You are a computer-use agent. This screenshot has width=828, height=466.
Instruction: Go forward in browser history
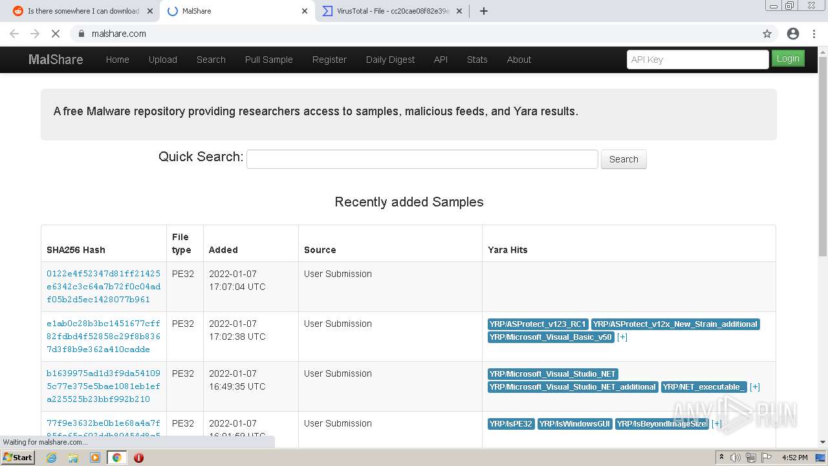click(x=35, y=34)
